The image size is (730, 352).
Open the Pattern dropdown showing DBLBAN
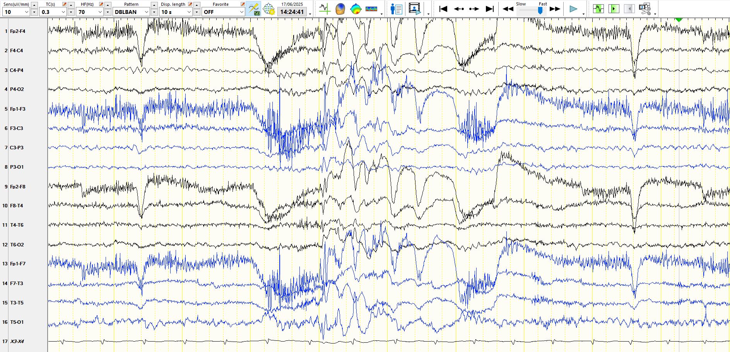point(132,12)
